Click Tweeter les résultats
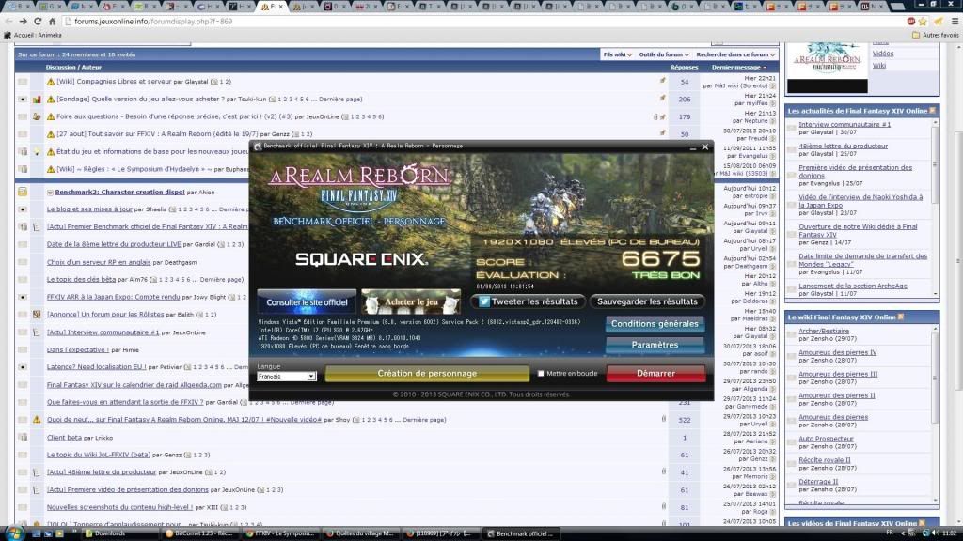Image resolution: width=963 pixels, height=541 pixels. 528,301
